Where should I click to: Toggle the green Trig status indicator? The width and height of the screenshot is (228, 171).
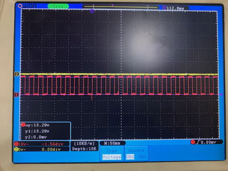pos(58,7)
